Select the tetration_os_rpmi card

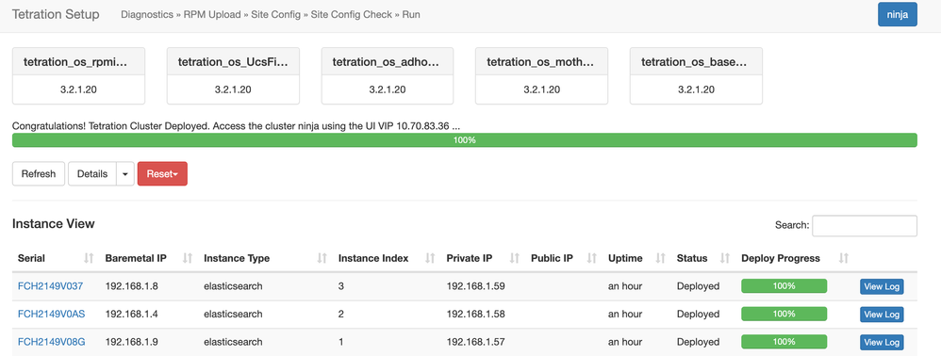(x=78, y=76)
